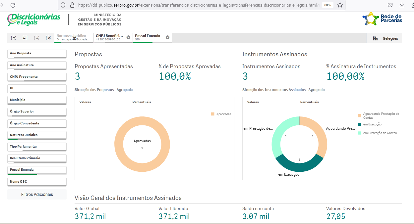Open the Órgão Superior filter
Viewport: 414px width, 224px height.
tap(37, 112)
